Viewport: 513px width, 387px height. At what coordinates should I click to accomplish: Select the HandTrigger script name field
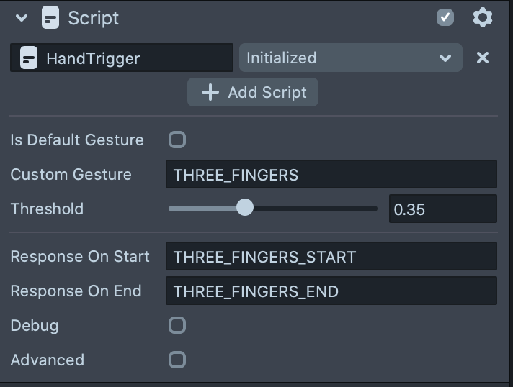[133, 58]
